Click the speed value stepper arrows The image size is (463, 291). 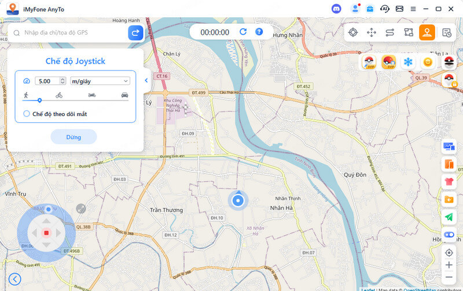(x=63, y=81)
